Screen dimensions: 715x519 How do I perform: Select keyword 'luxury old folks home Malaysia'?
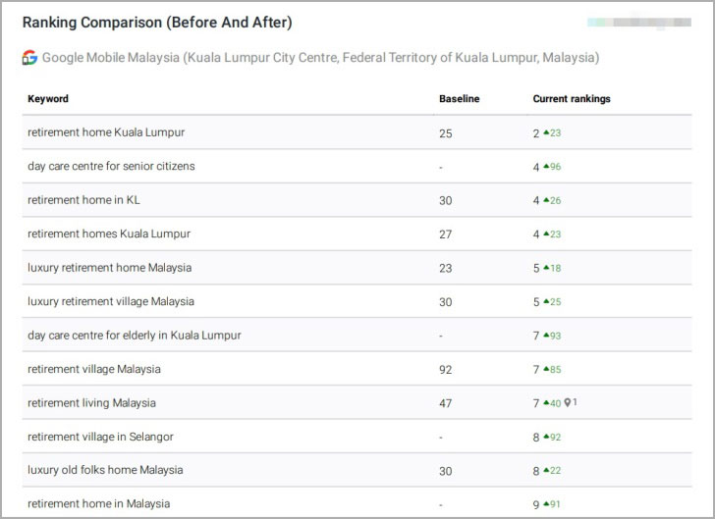tap(105, 470)
